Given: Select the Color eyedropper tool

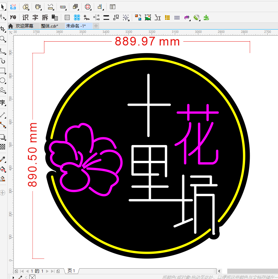Looking at the screenshot, I should tap(3, 159).
